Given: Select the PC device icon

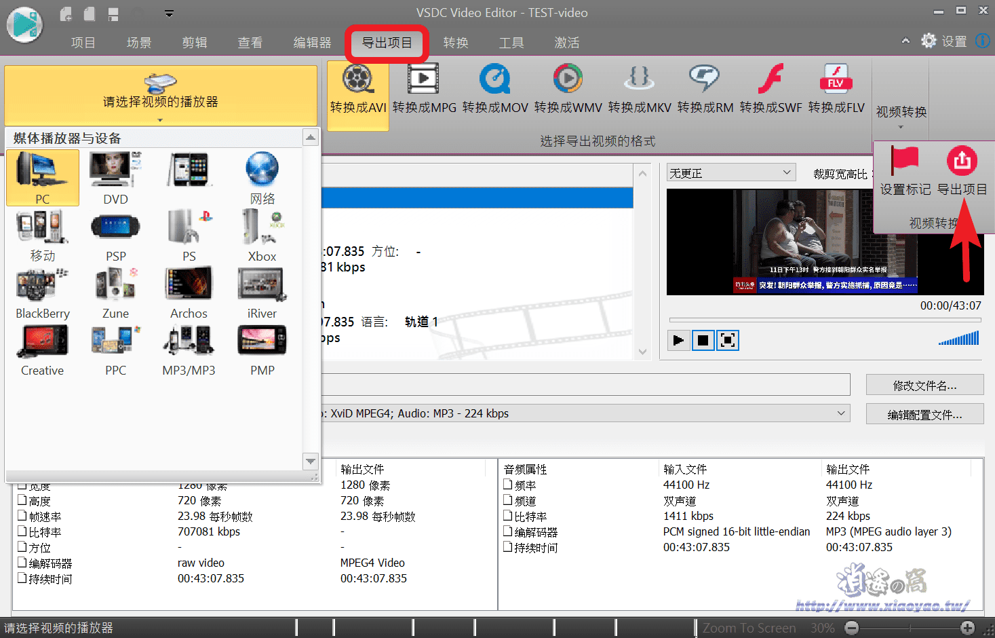Looking at the screenshot, I should [43, 177].
